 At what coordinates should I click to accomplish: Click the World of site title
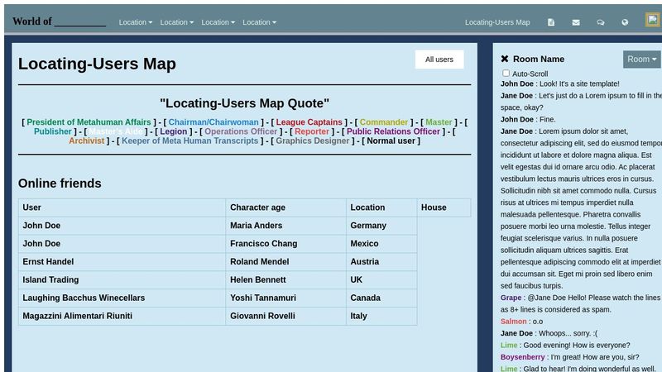click(59, 21)
